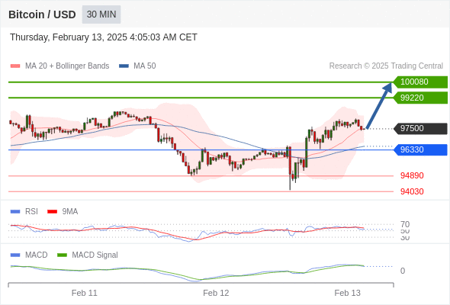Open the Research © 2025 Trading Central link
The width and height of the screenshot is (450, 305).
pos(386,66)
